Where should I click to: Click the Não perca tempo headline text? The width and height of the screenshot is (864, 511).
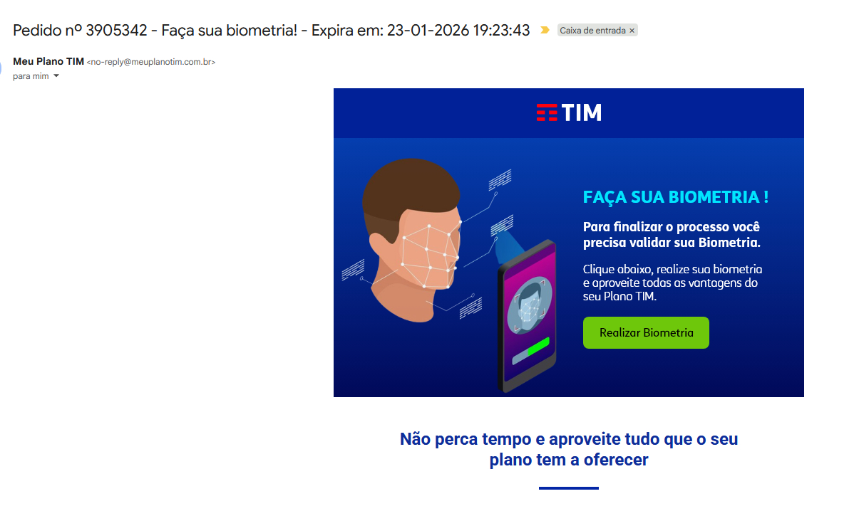[569, 449]
